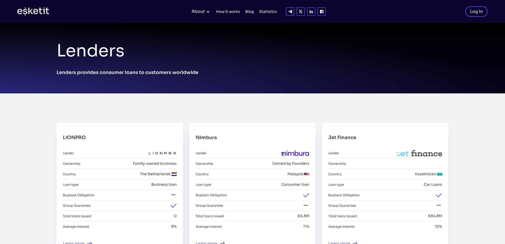Click the 'Owned by Founders' ownership value

pyautogui.click(x=291, y=163)
